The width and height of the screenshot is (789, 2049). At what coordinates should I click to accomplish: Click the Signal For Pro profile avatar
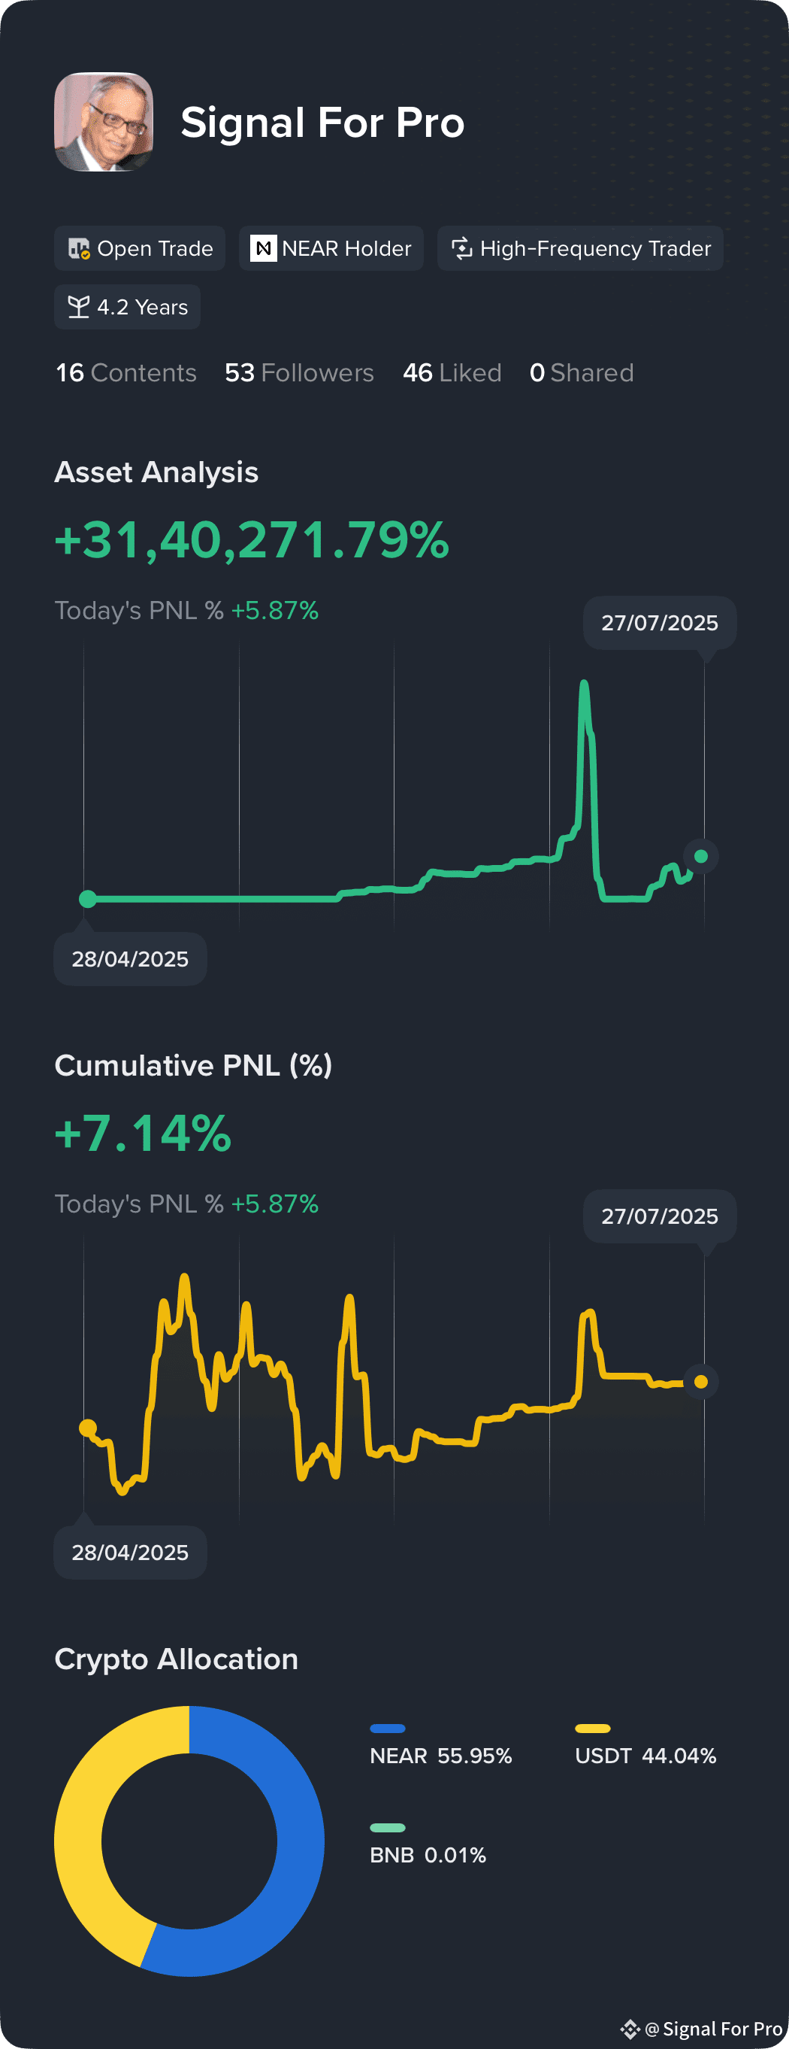(103, 122)
